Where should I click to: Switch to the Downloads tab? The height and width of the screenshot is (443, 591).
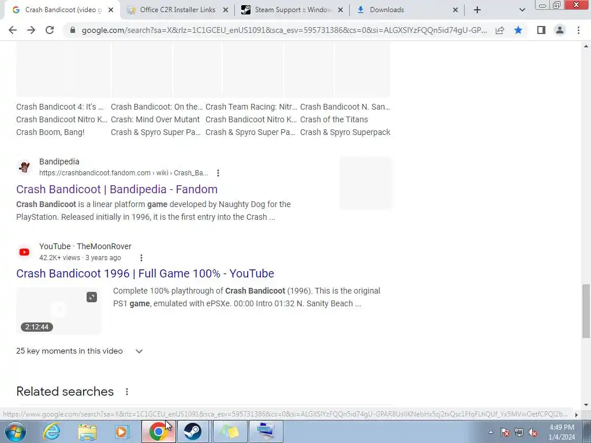coord(407,10)
